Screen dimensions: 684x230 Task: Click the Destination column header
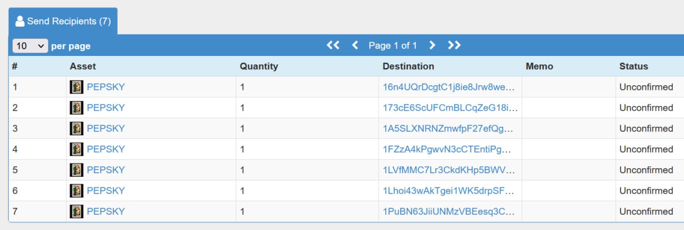click(408, 67)
